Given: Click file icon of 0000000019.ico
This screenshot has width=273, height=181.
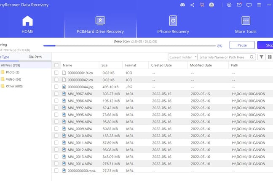Looking at the screenshot, I should [64, 73].
